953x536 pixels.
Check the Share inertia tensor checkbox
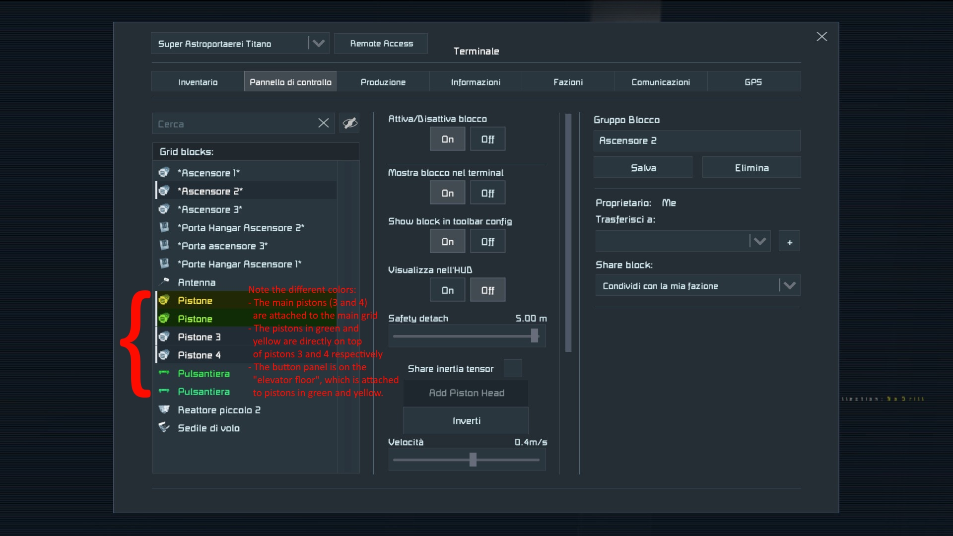coord(513,368)
